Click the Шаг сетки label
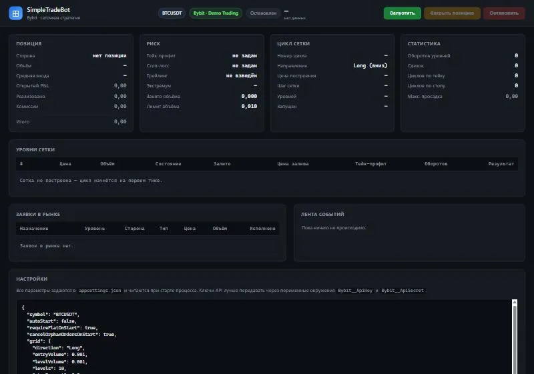534x374 pixels. [x=288, y=86]
